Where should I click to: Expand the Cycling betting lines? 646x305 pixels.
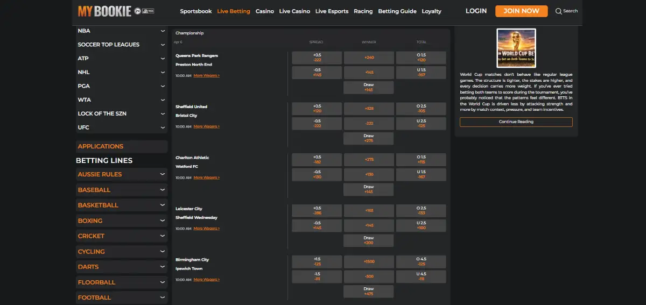pyautogui.click(x=122, y=251)
